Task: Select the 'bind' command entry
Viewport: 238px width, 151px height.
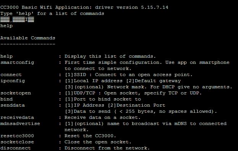Action: click(6, 99)
